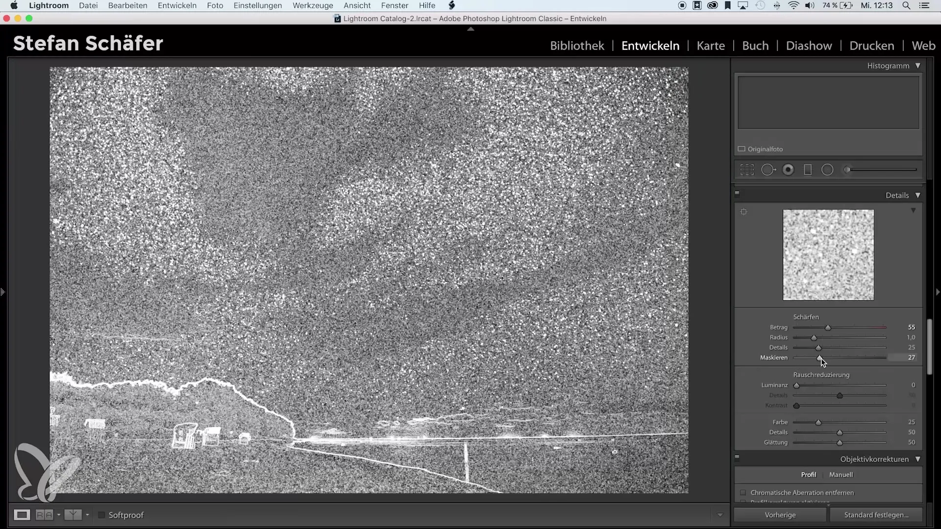941x529 pixels.
Task: Click the Creative Cloud menu bar icon
Action: tap(713, 5)
